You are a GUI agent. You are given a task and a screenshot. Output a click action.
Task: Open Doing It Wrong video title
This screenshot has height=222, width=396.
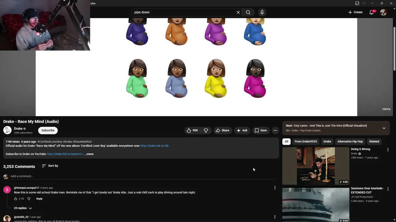pyautogui.click(x=360, y=149)
